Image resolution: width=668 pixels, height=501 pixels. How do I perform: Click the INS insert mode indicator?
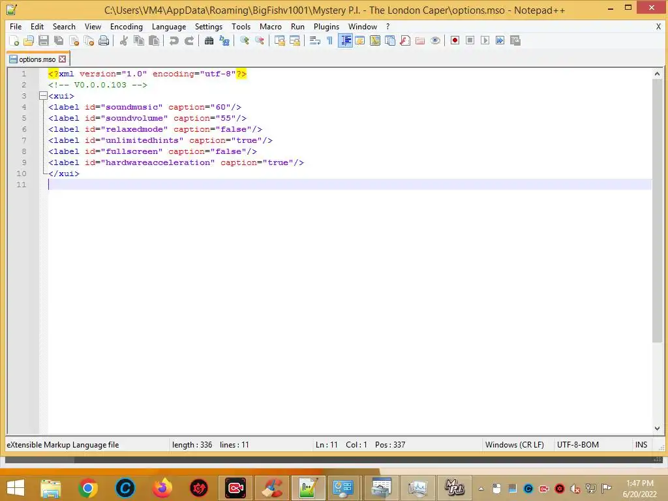click(x=641, y=445)
